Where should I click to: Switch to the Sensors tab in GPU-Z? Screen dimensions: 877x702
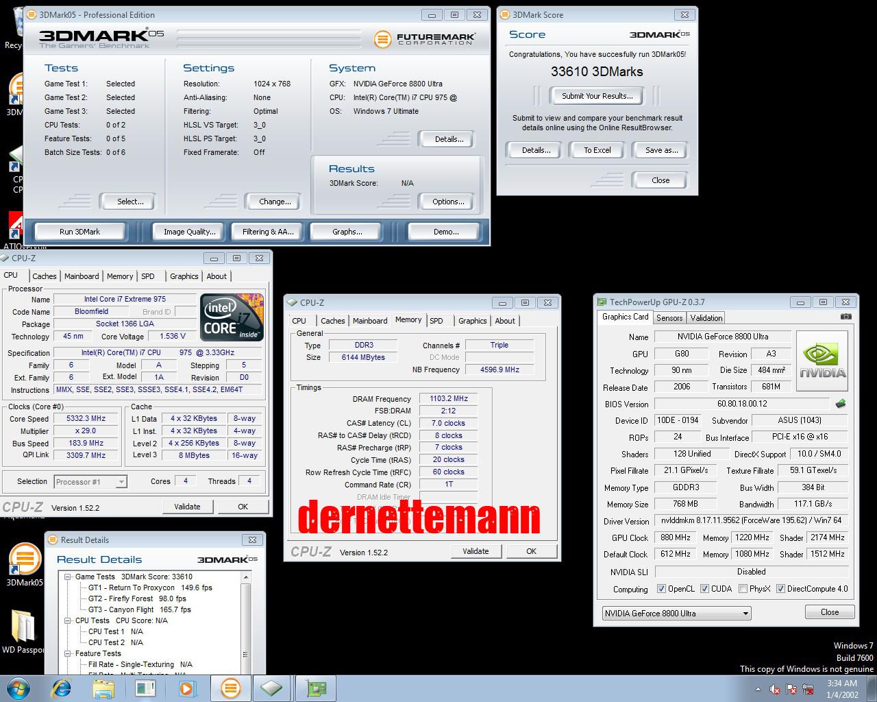669,317
